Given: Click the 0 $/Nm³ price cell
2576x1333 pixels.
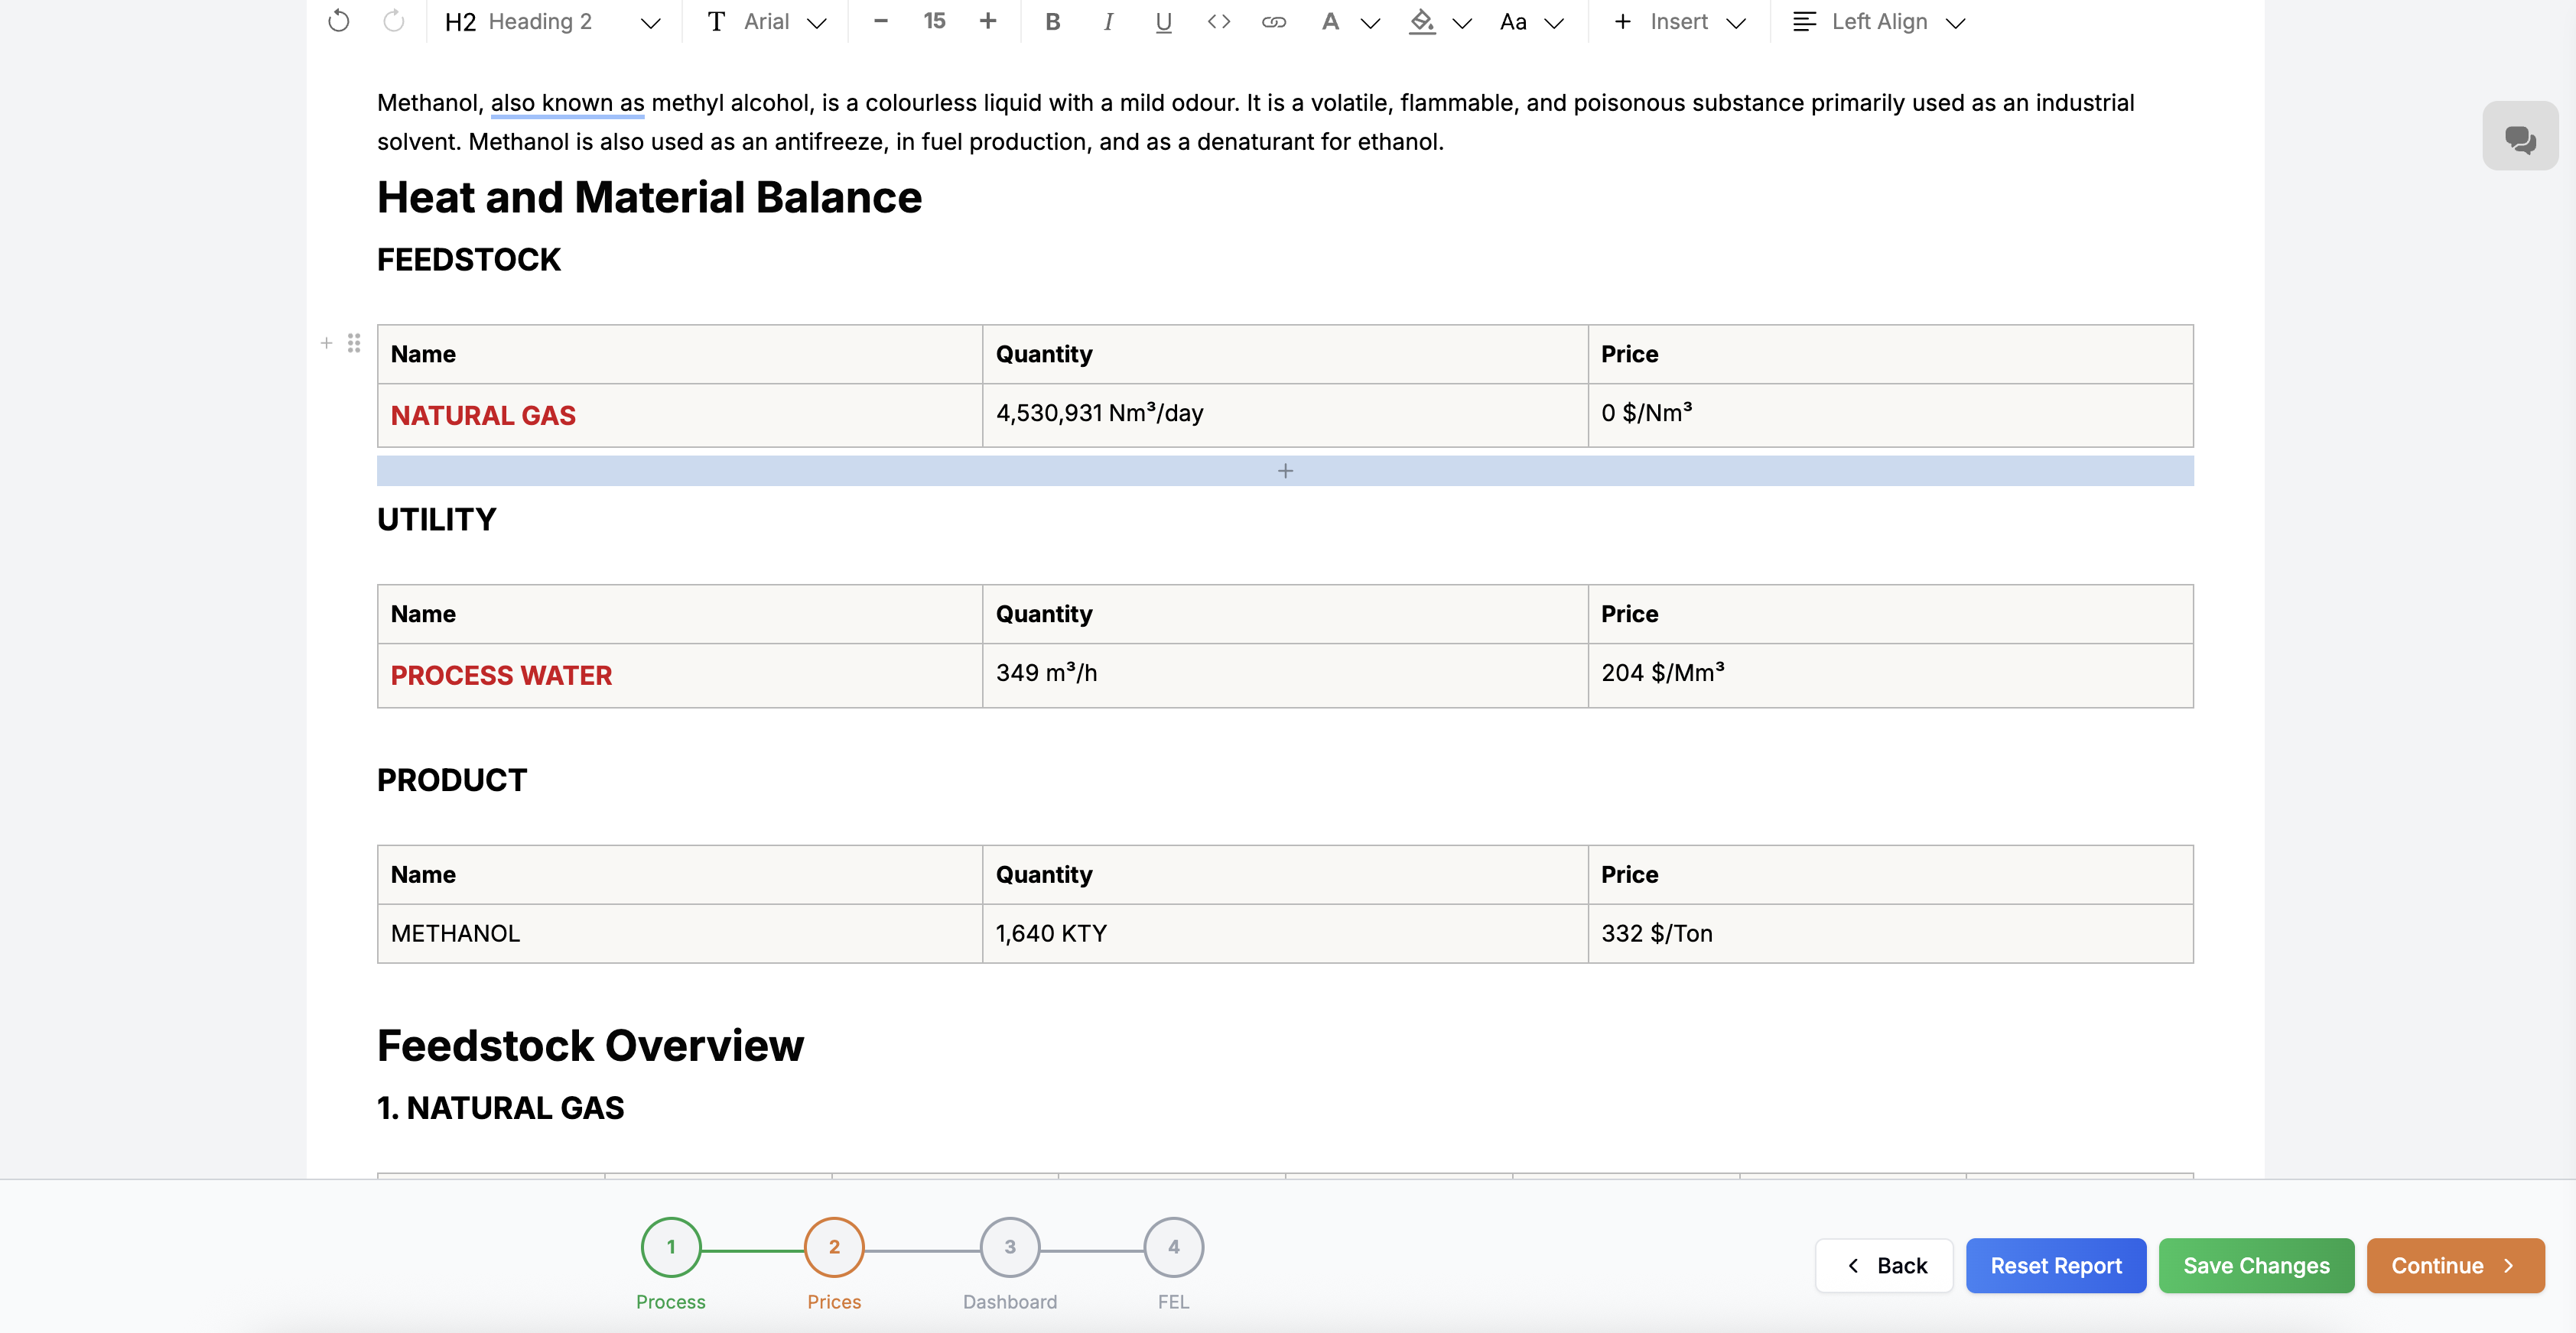Looking at the screenshot, I should pos(1890,416).
